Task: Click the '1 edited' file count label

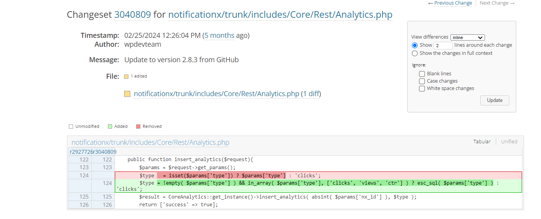Action: point(139,76)
